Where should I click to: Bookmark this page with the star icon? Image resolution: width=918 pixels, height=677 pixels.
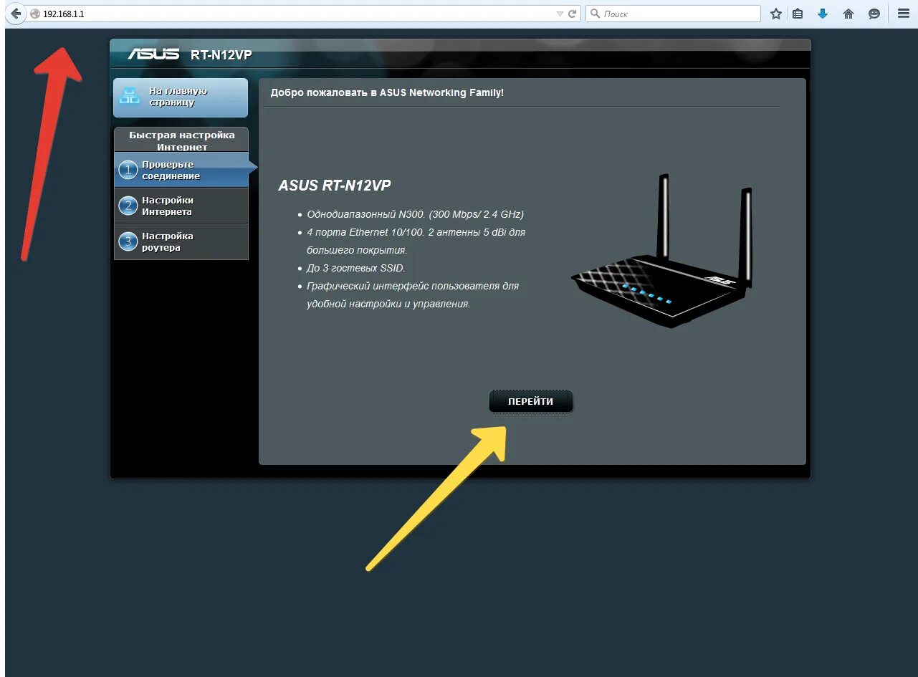[x=776, y=14]
